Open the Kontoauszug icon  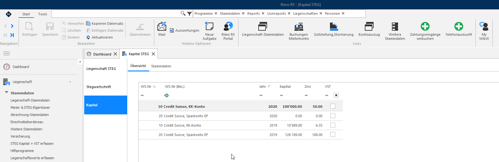tap(369, 26)
